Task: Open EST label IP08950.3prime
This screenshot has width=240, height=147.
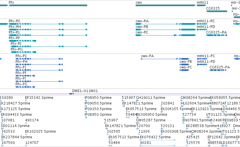Action: 98,115
